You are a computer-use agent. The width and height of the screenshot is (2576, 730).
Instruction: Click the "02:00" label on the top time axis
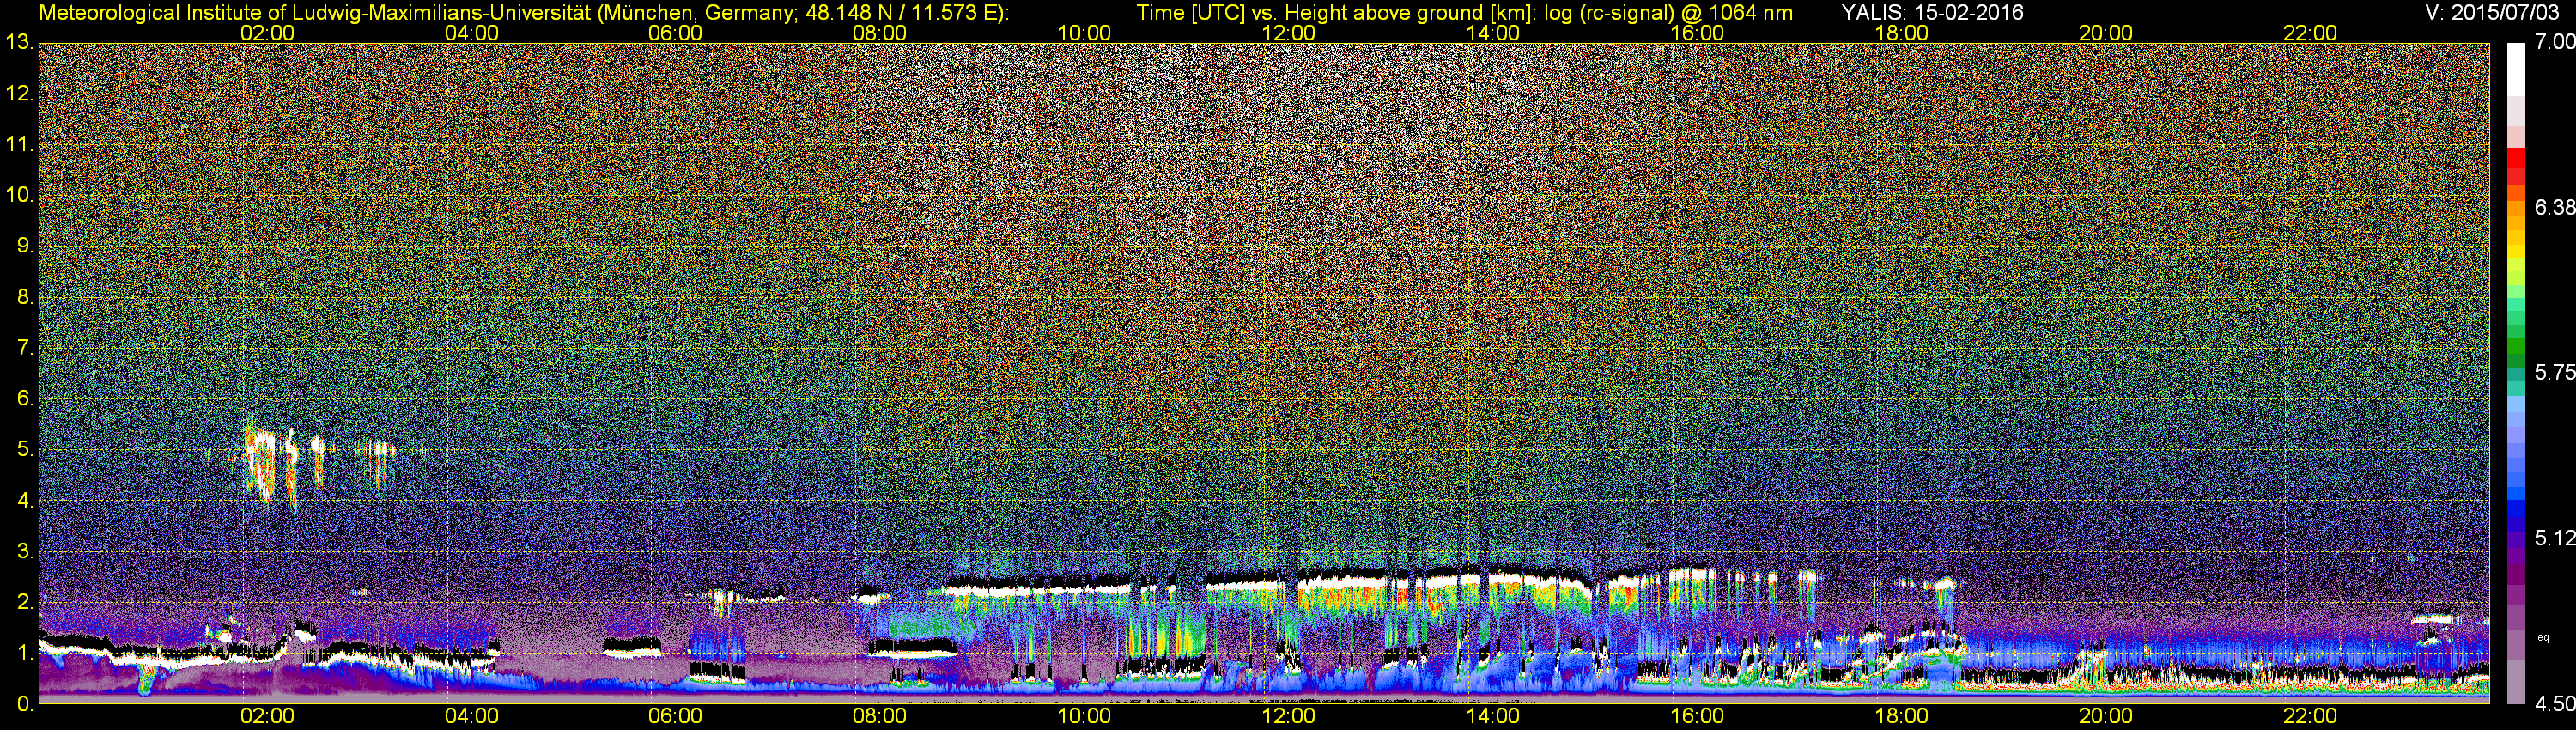click(267, 33)
